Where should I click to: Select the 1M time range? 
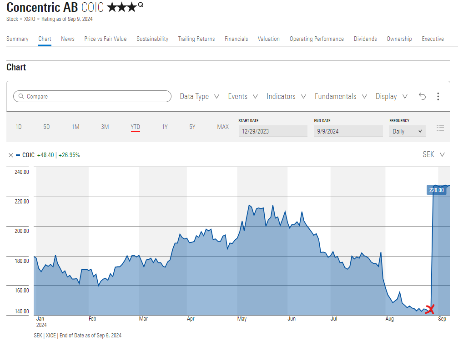(x=75, y=127)
